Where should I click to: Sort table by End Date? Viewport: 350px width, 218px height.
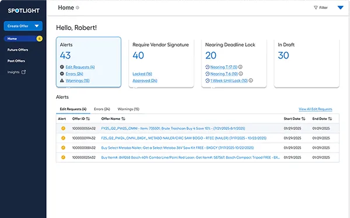[x=330, y=119]
